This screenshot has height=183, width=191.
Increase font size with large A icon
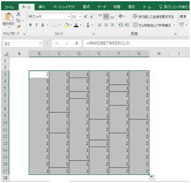tap(85, 16)
